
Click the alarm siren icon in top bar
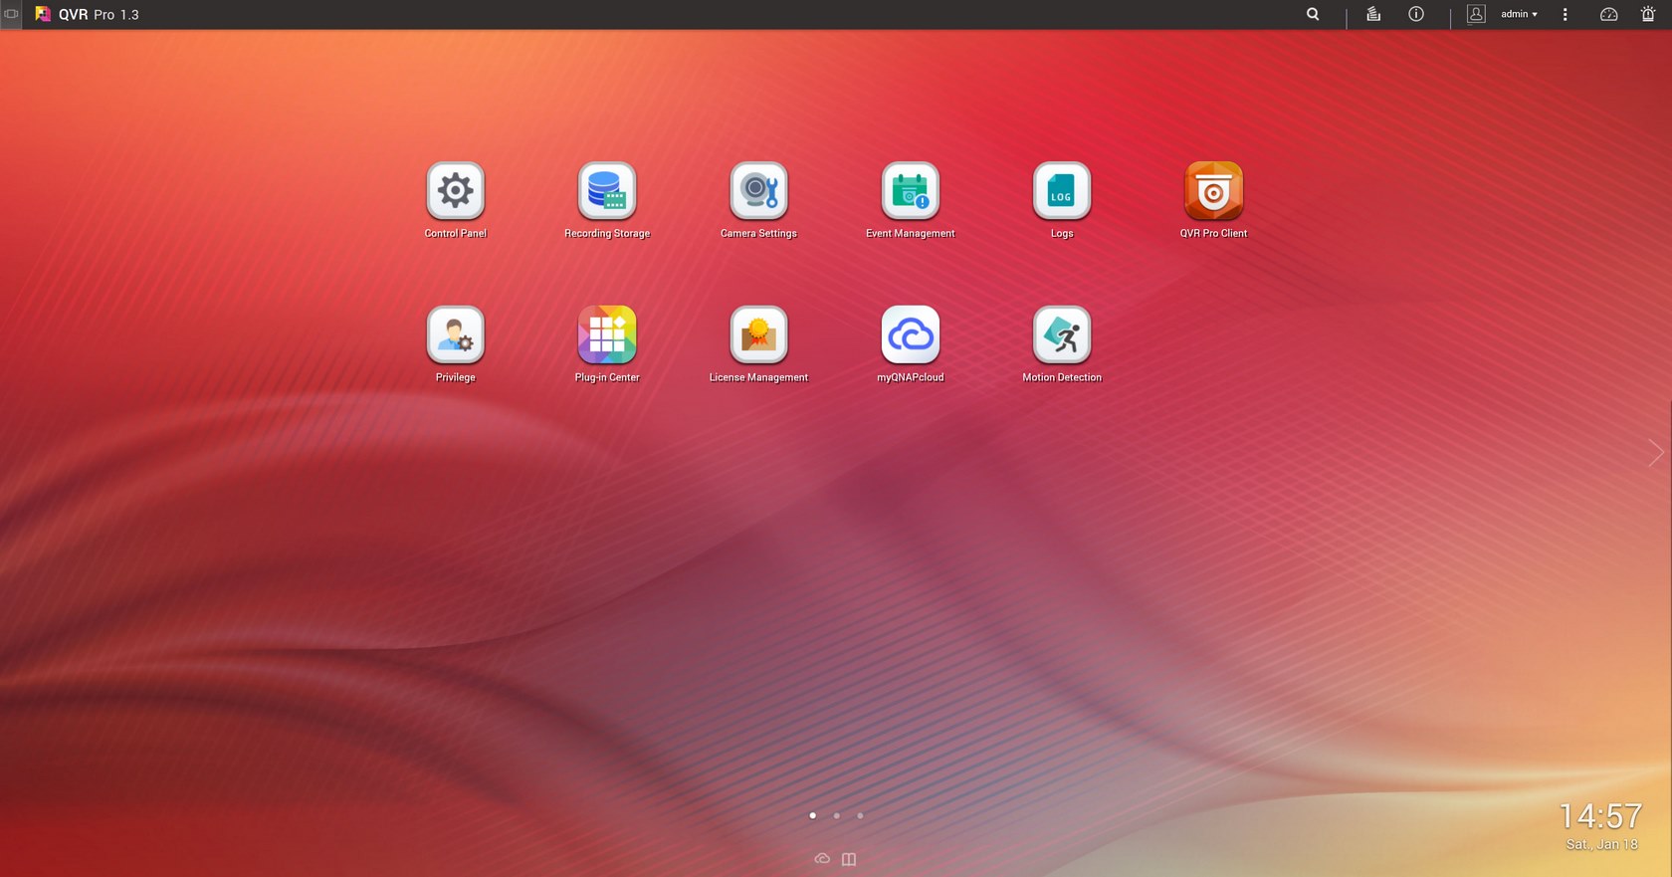pos(1648,14)
